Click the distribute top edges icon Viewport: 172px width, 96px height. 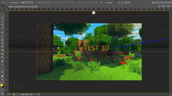tap(78, 3)
